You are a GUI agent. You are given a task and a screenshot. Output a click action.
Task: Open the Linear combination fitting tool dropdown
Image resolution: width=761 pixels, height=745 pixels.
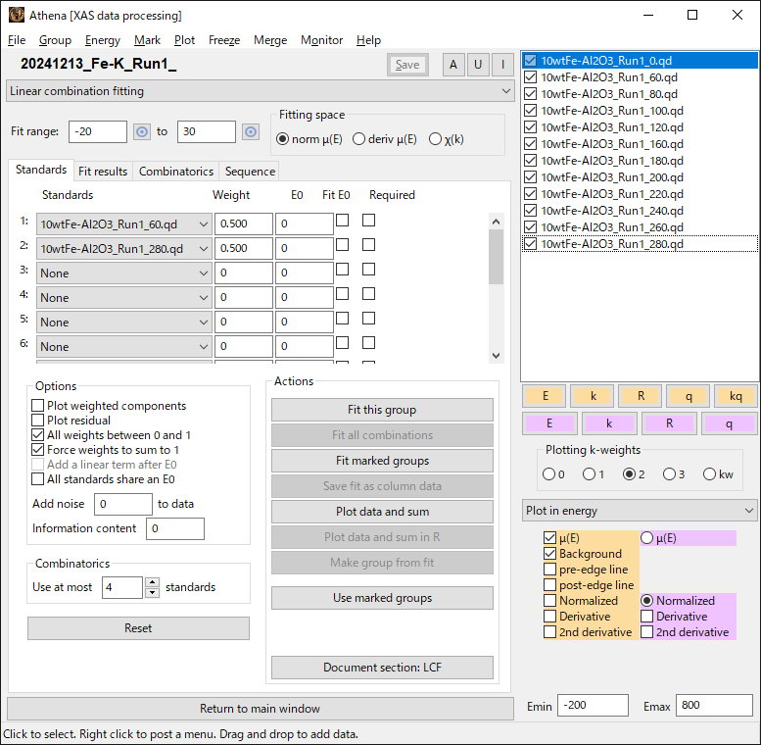pos(261,91)
